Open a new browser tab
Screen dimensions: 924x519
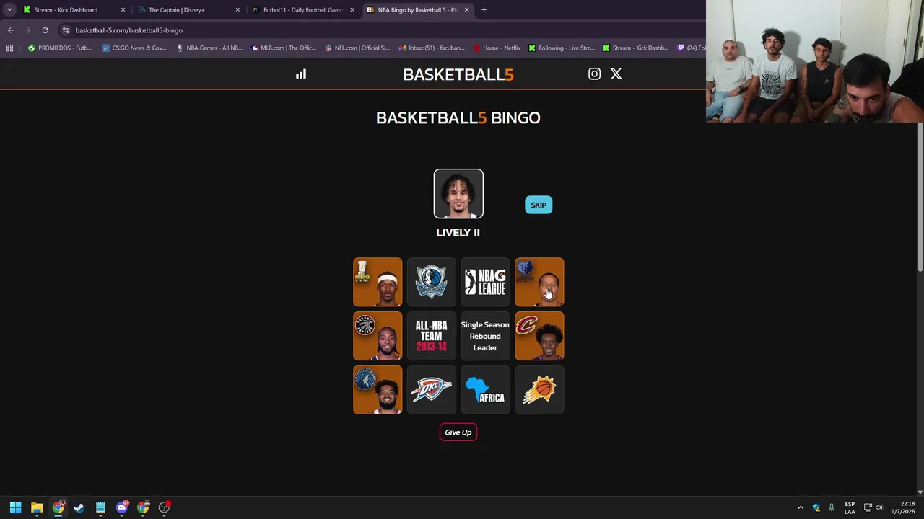(484, 10)
